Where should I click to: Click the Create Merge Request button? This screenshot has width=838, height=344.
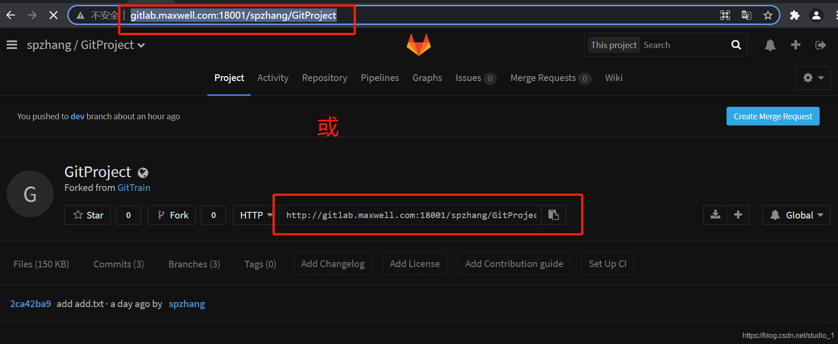(773, 116)
